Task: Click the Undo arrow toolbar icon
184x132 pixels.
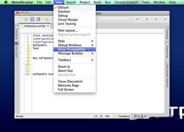Action: (x=47, y=19)
